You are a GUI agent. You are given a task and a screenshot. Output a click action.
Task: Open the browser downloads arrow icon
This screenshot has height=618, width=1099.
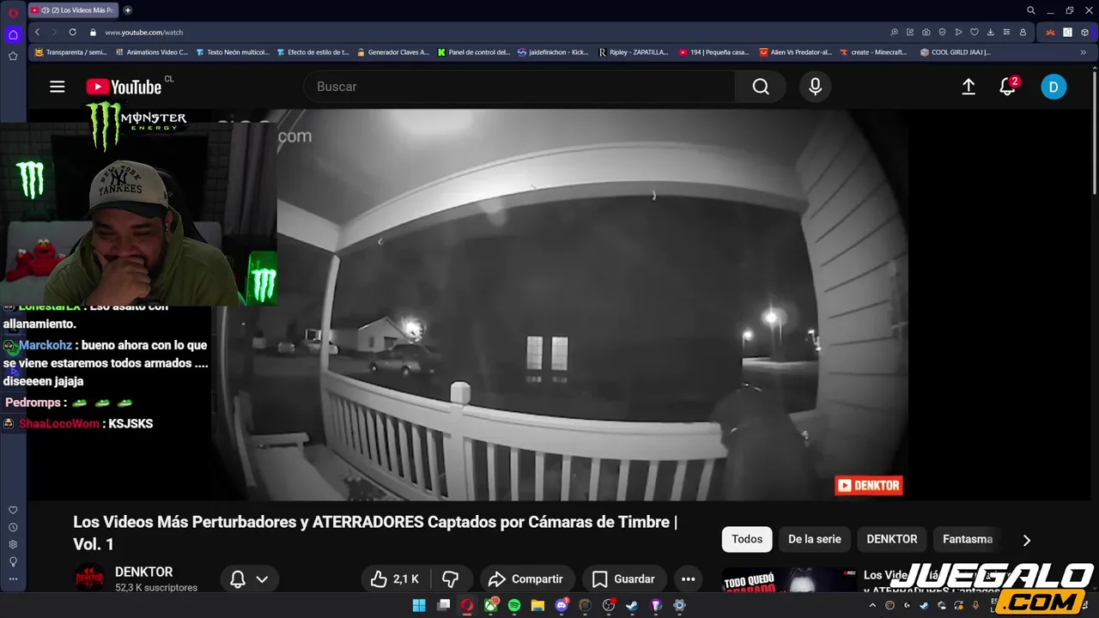[x=990, y=32]
